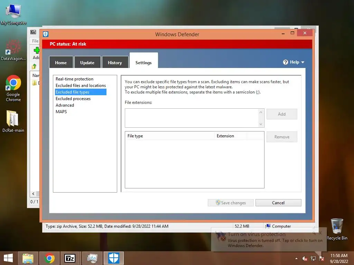
Task: Maximize the Windows Defender window
Action: [292, 33]
